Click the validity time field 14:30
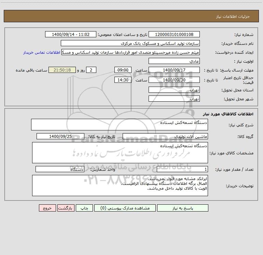The width and height of the screenshot is (263, 255). 123,80
